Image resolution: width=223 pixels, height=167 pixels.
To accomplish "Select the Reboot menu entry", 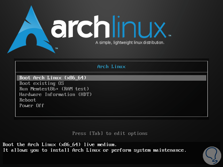I will (28, 100).
